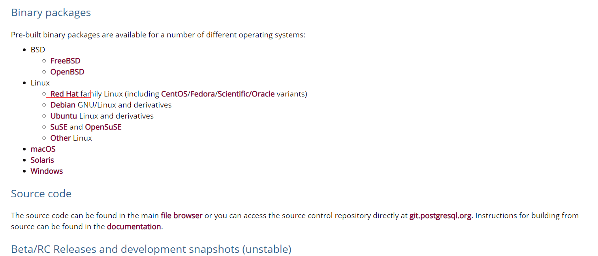Open the OpenBSD package link
The image size is (598, 256).
point(67,72)
